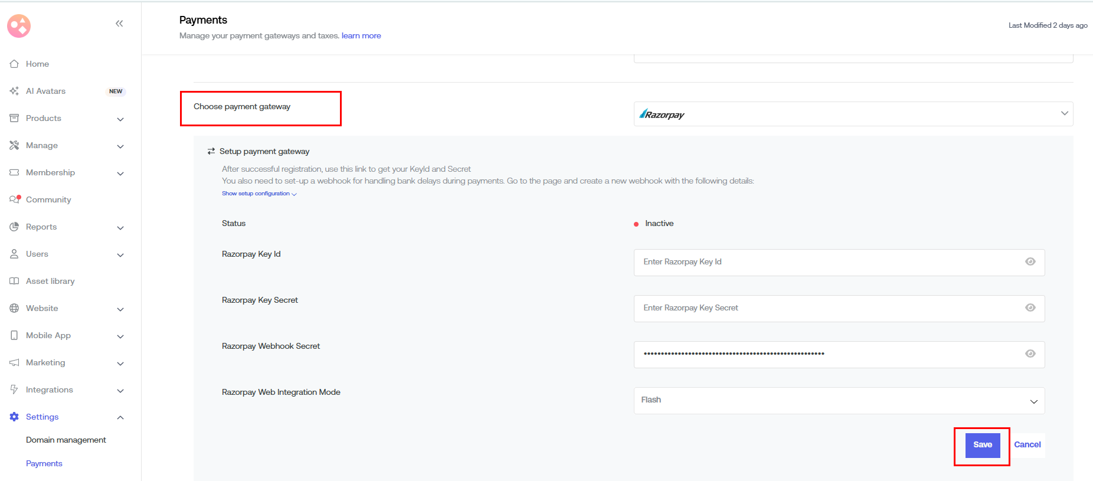The height and width of the screenshot is (481, 1093).
Task: Open Asset library book icon
Action: (14, 281)
